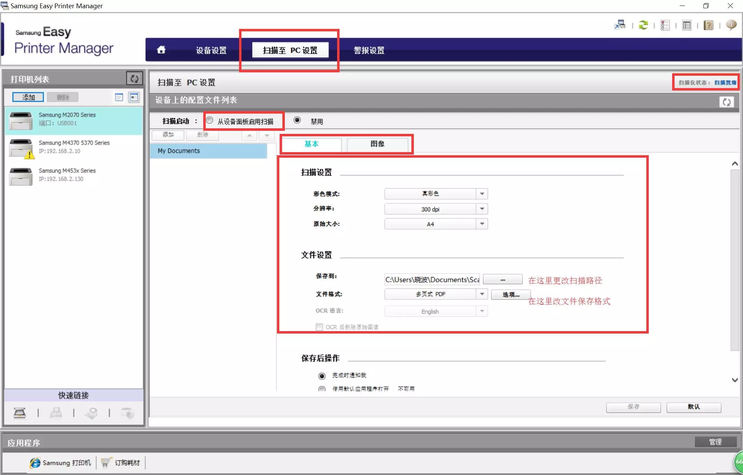
Task: Click 删除 button in printer list
Action: pos(63,97)
